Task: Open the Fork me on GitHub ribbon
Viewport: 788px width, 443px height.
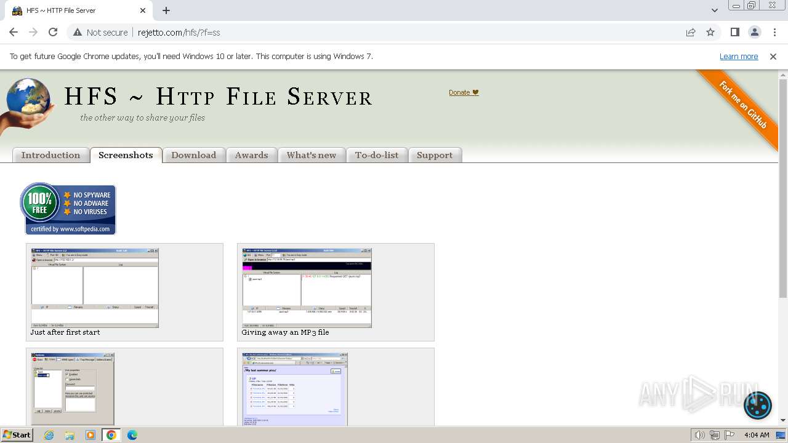Action: [x=742, y=106]
